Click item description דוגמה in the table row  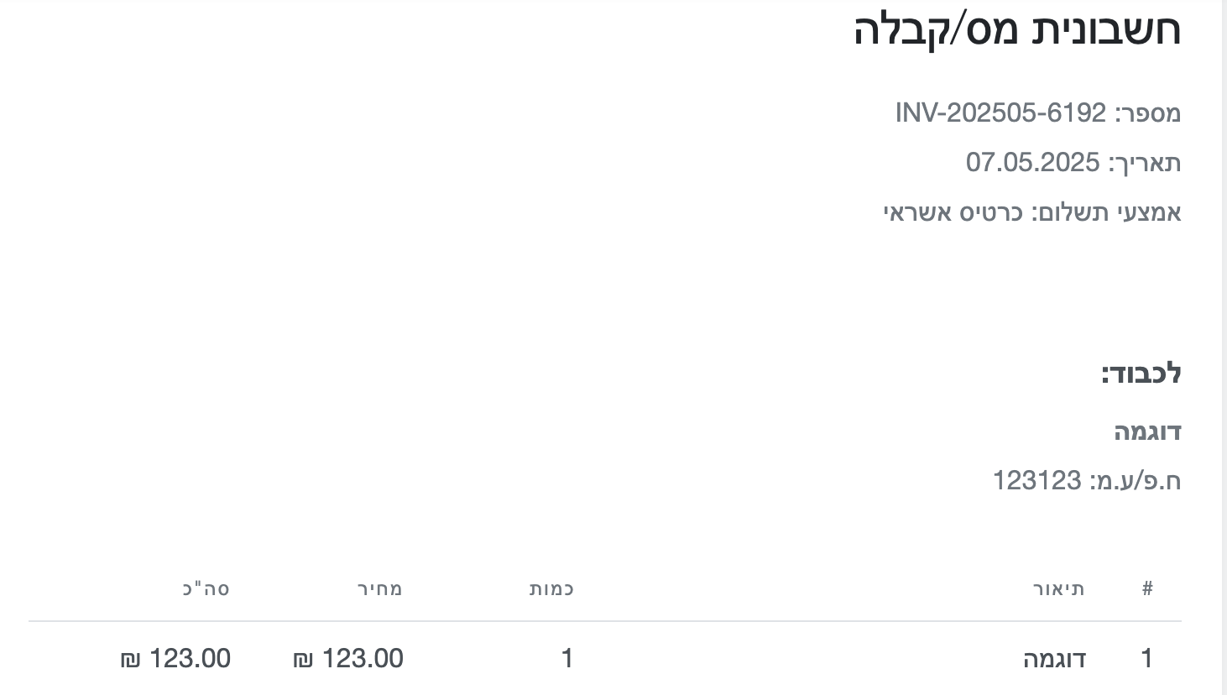click(x=1055, y=659)
